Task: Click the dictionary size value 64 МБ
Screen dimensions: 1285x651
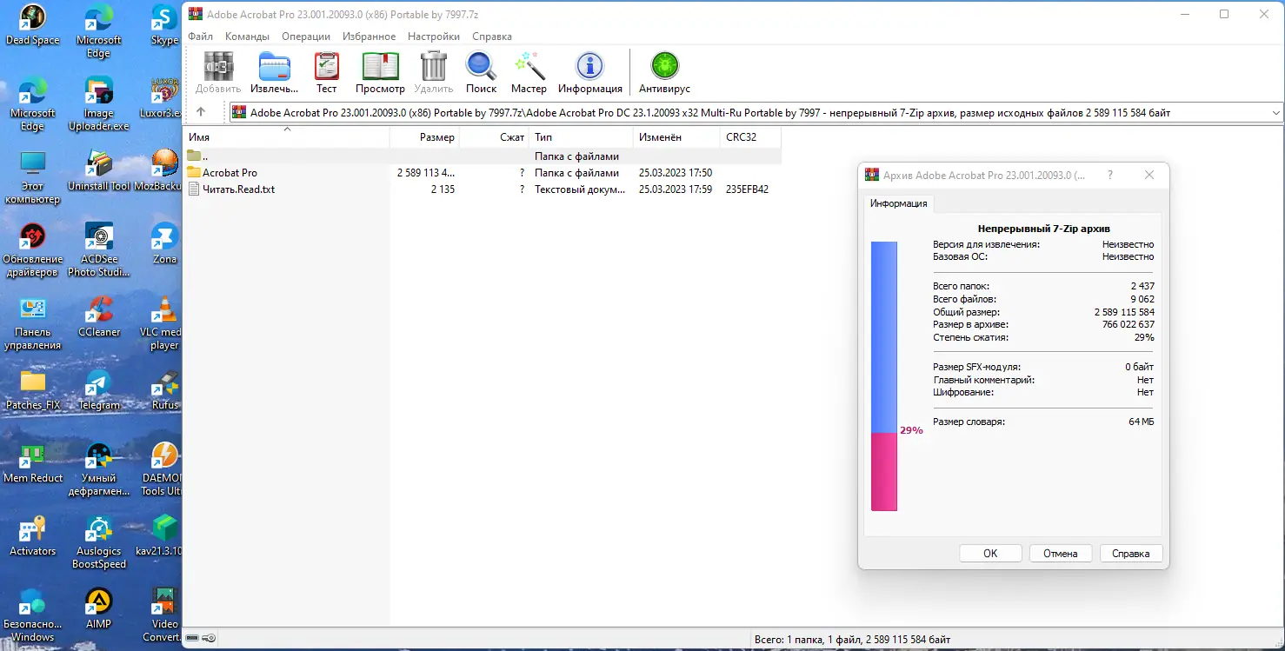Action: pyautogui.click(x=1142, y=422)
